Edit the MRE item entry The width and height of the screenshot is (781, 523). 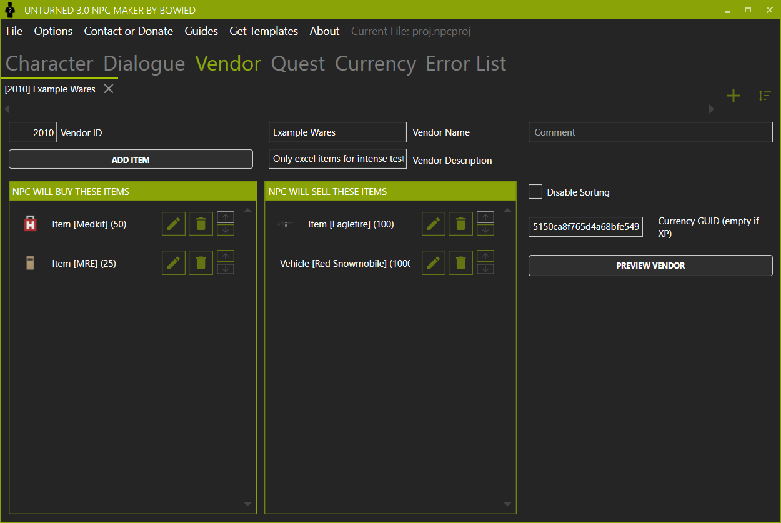[x=174, y=263]
